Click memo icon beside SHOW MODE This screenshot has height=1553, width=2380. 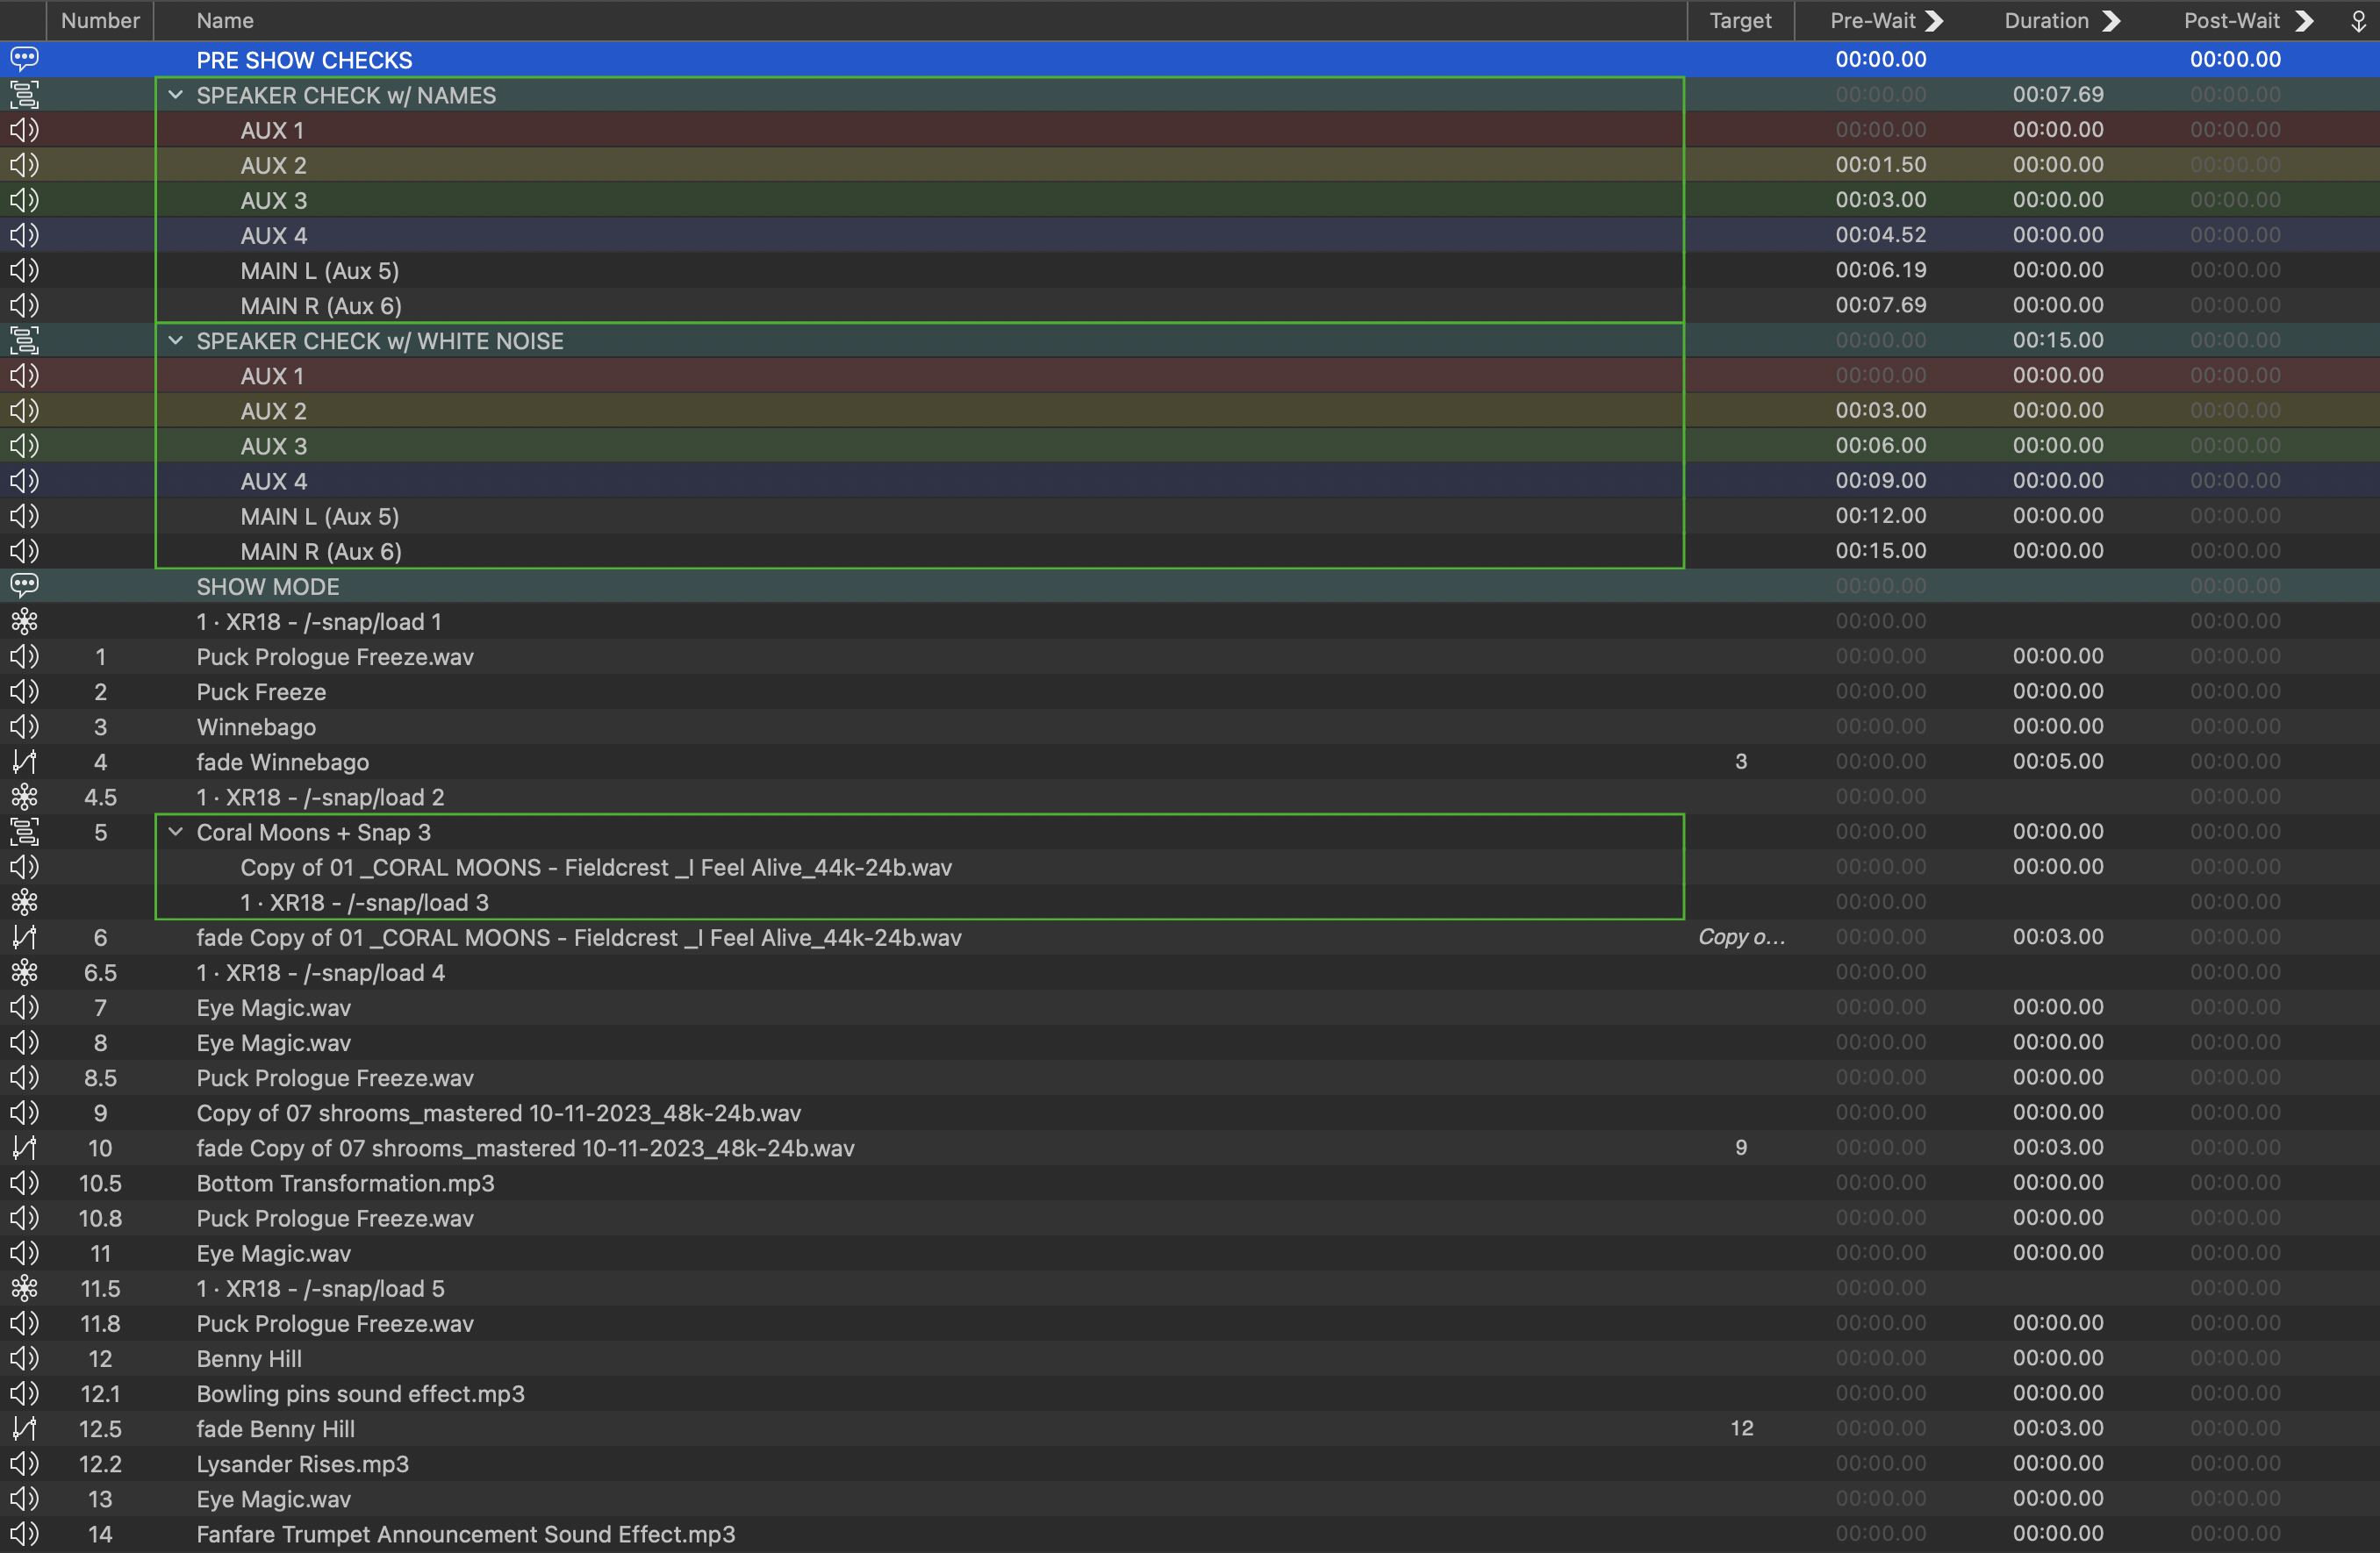(x=24, y=586)
